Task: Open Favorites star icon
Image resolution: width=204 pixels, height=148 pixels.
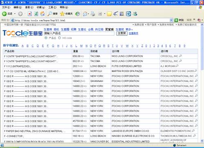Action: [x=62, y=14]
